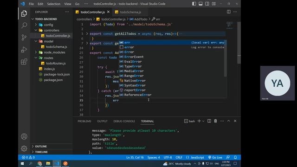The image size is (297, 167).
Task: Open the Edit menu
Action: pyautogui.click(x=40, y=4)
